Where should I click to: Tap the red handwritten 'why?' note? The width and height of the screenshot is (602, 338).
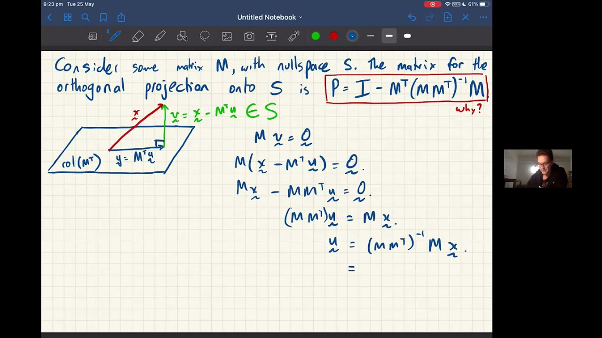[x=468, y=109]
